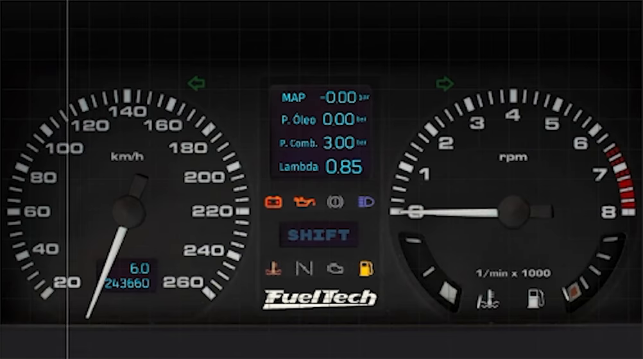This screenshot has height=359, width=643.
Task: Click the yellow fuel pump warning icon
Action: point(366,269)
